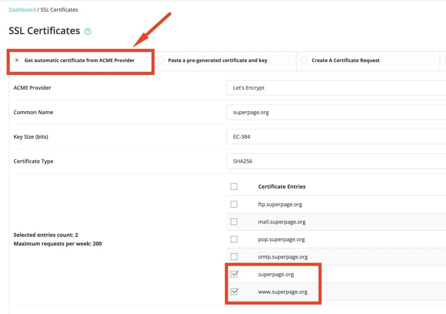Screen dimensions: 446x314
Task: Uncheck the www.superpage.org entry checkbox
Action: point(234,291)
